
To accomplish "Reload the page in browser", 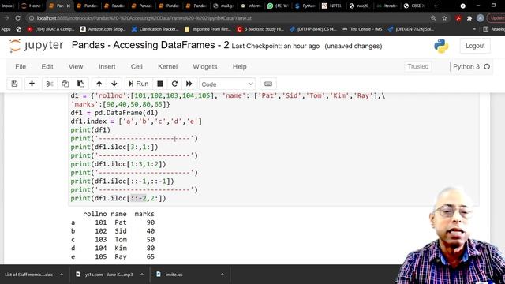I will (x=17, y=18).
